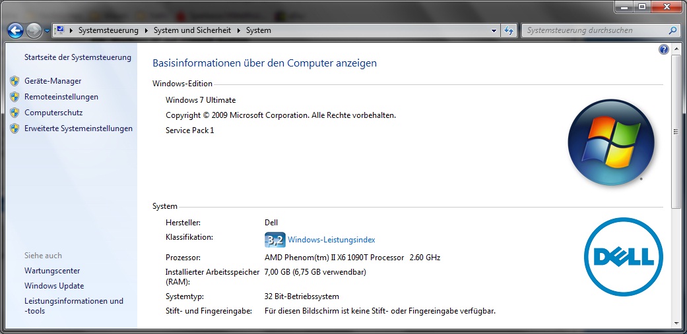Click the Copyright © 2009 Microsoft Corporation line
687x334 pixels.
[x=281, y=115]
